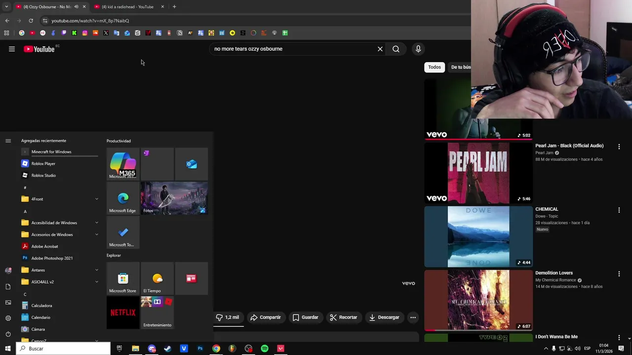
Task: Go back to the previous page
Action: tap(7, 21)
